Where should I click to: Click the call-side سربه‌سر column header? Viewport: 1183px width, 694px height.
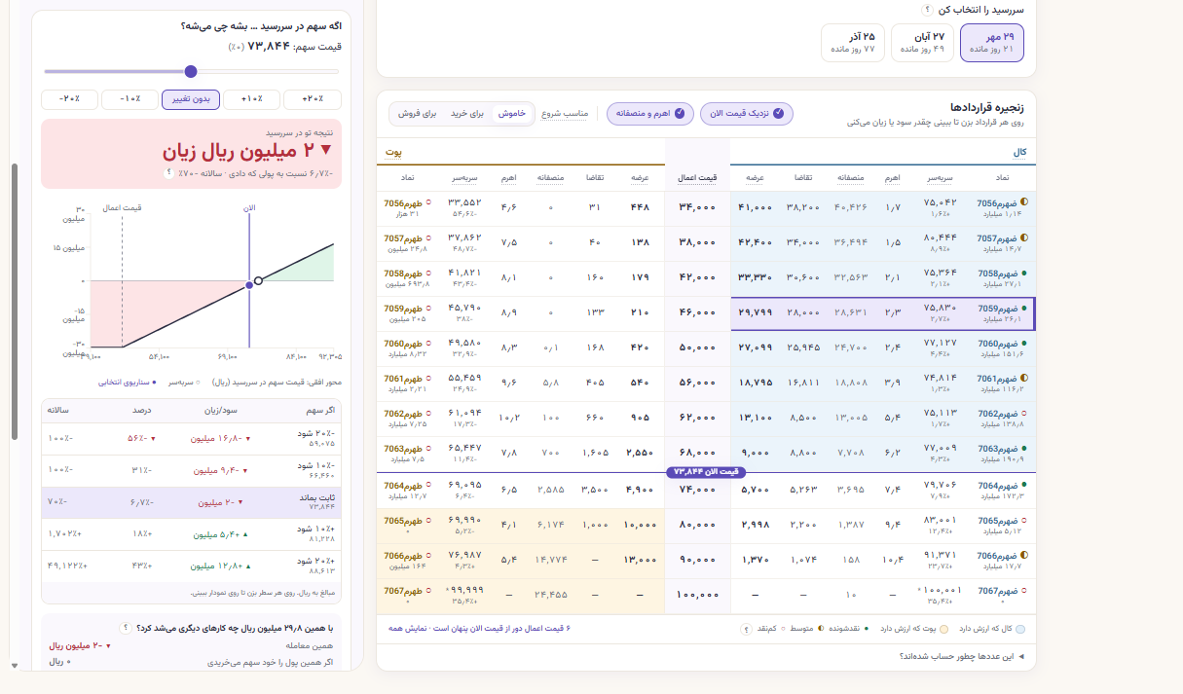940,178
